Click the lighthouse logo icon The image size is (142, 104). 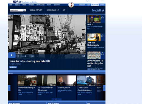[71, 5]
